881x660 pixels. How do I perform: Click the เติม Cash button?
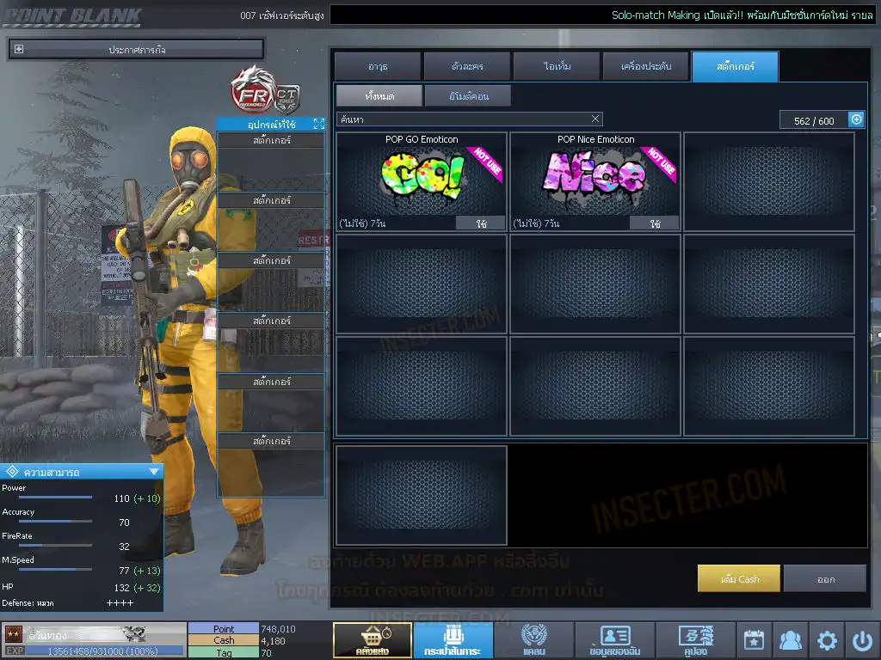pyautogui.click(x=739, y=578)
